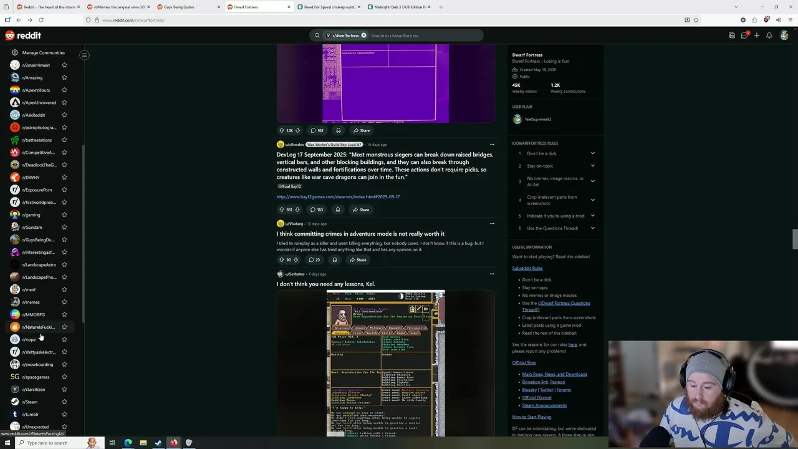Open r/spacegames community
Screen dimensions: 798x449
(36, 377)
